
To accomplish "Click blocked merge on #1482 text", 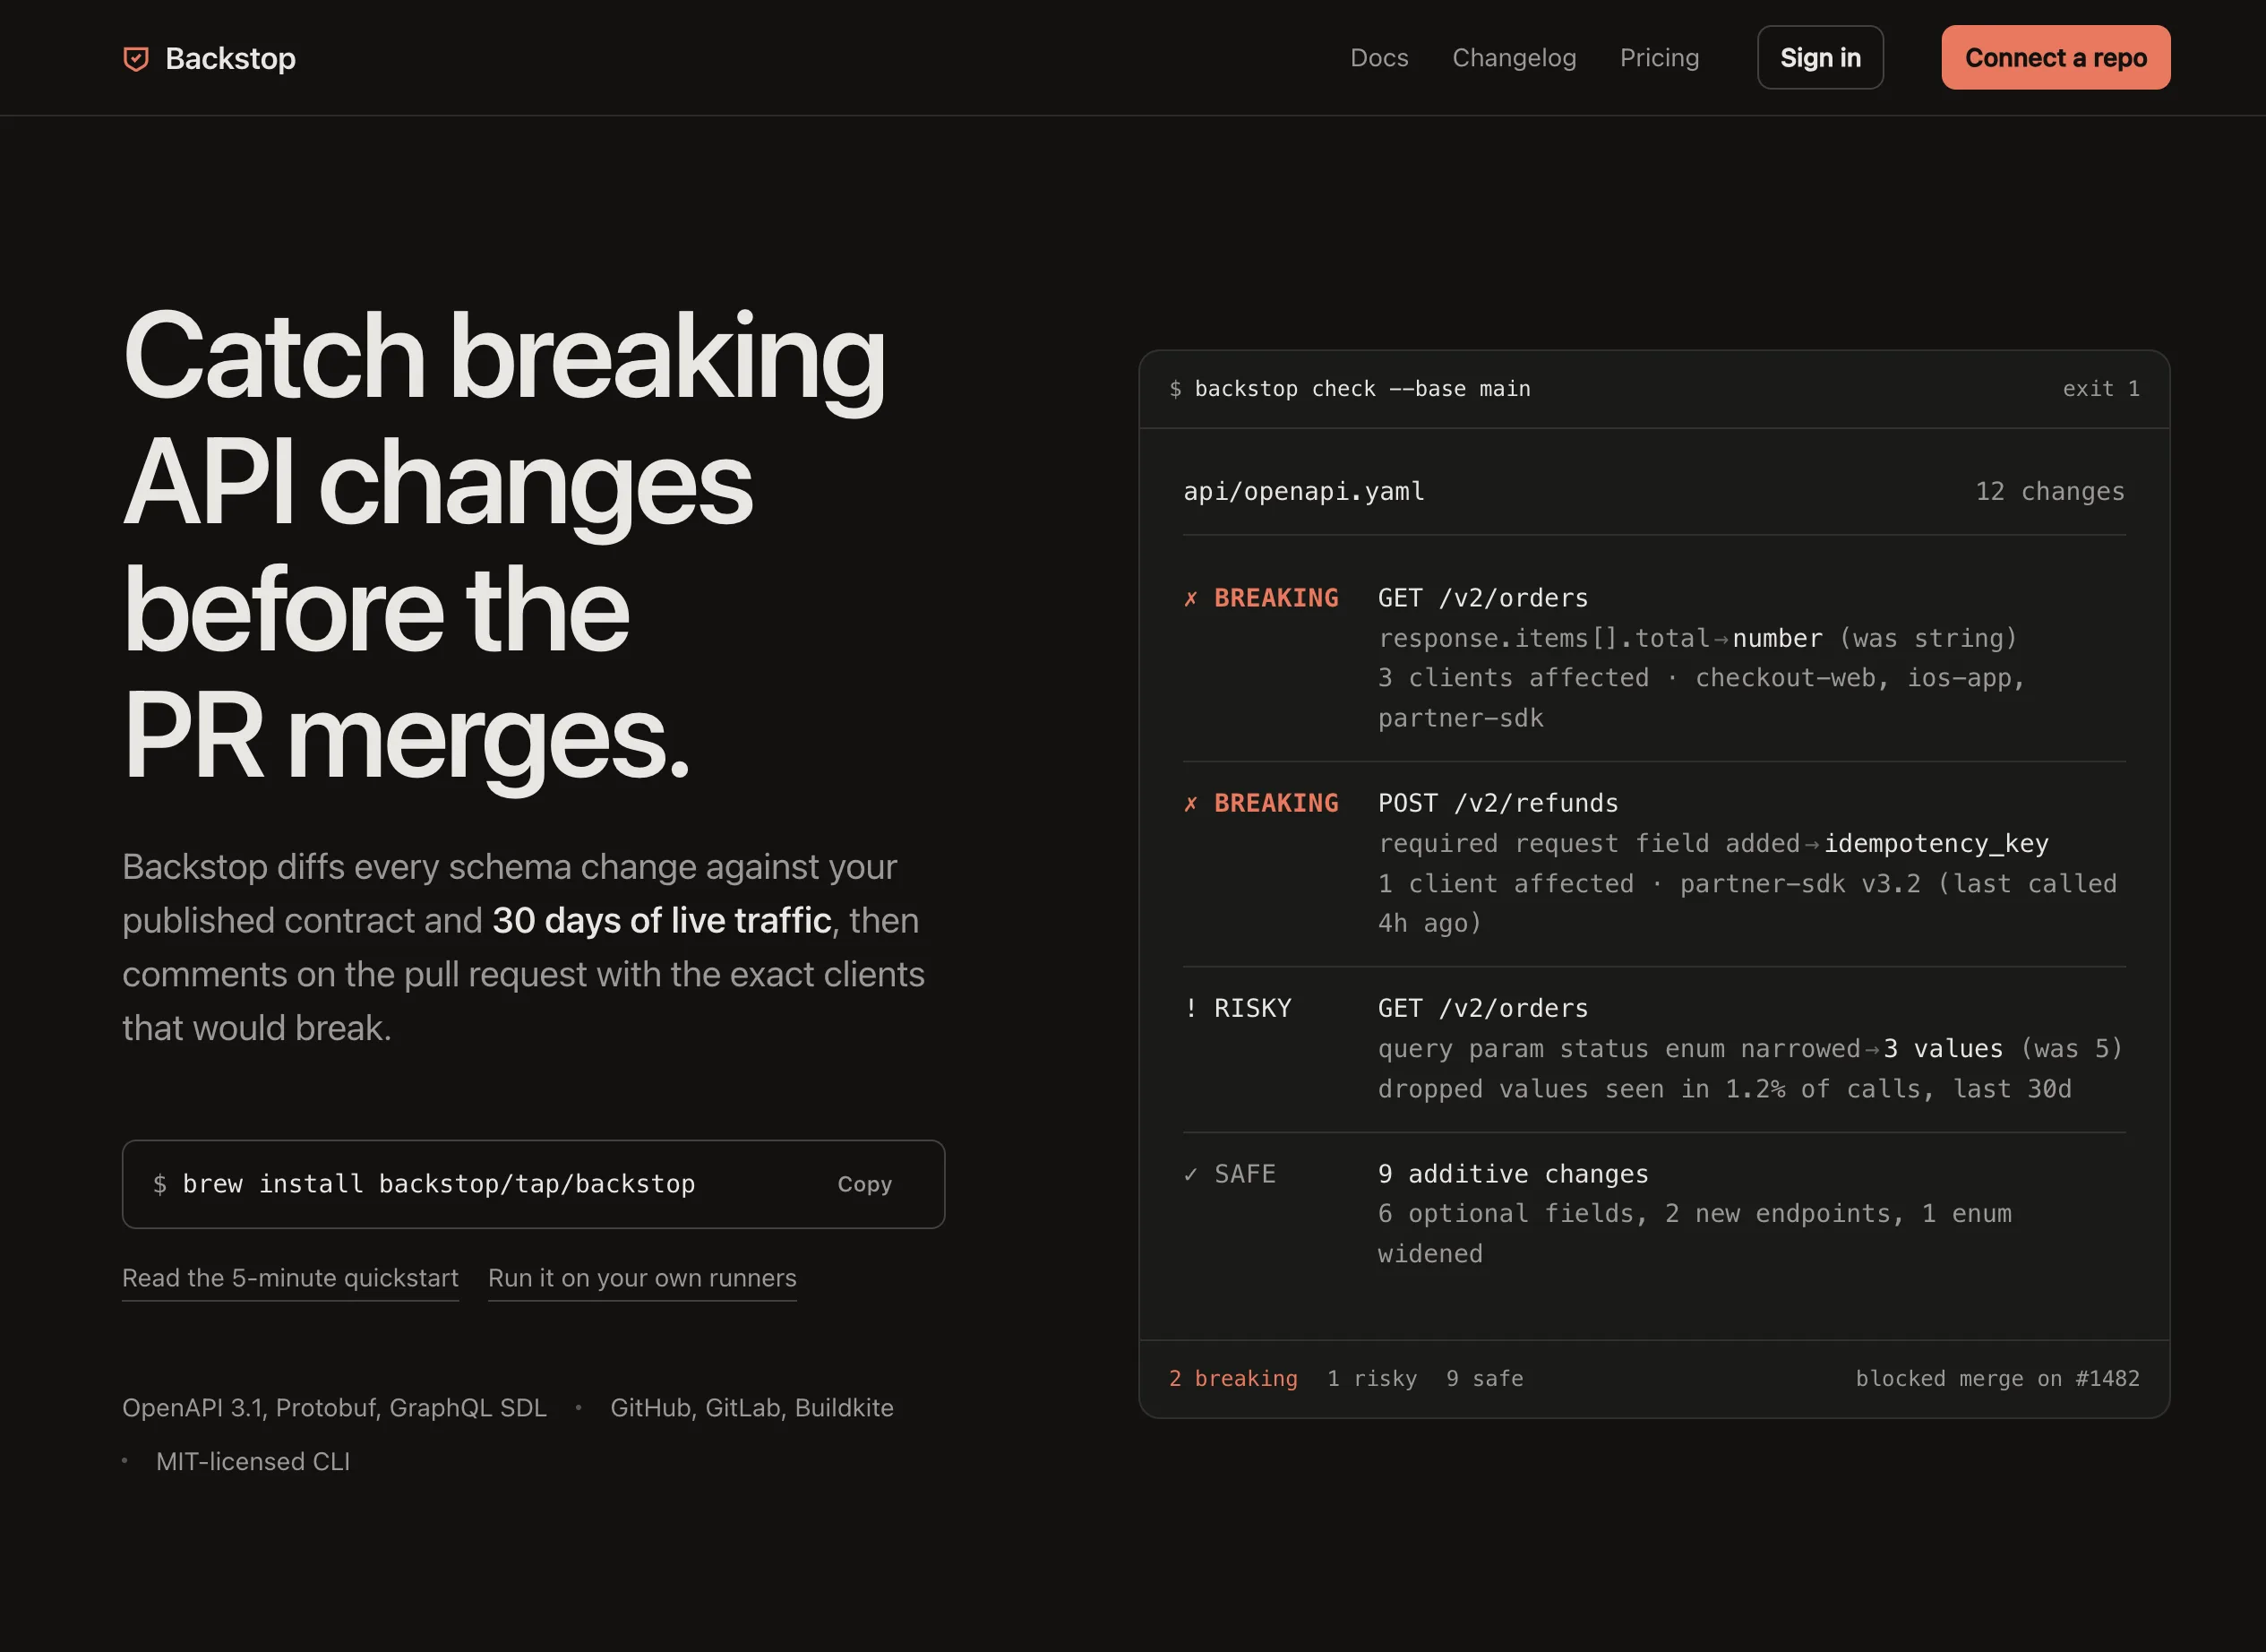I will 1997,1378.
